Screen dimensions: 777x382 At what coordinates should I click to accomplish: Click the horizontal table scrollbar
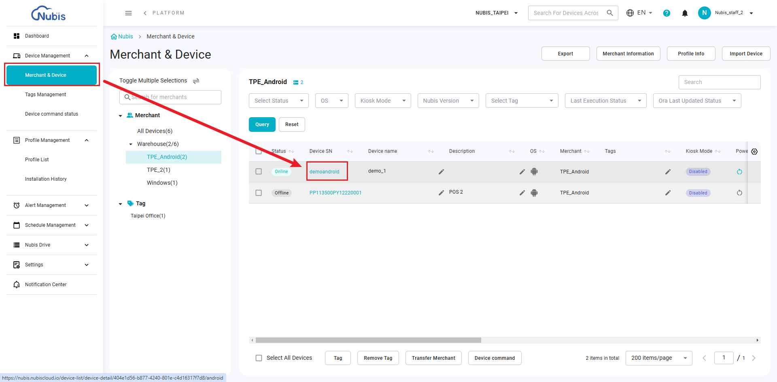(368, 340)
